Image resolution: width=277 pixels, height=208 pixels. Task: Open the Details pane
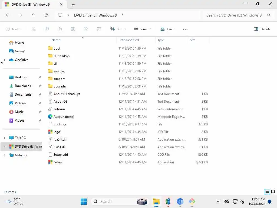(x=262, y=29)
